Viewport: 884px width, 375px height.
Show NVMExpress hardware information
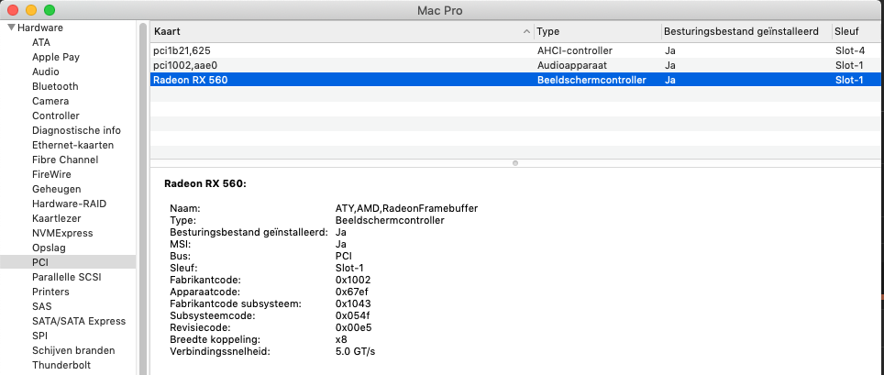click(x=62, y=233)
